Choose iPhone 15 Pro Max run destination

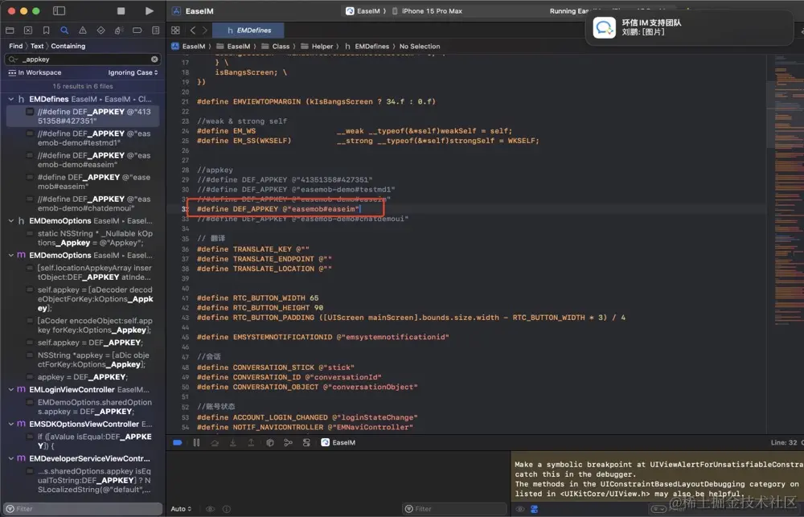coord(428,10)
